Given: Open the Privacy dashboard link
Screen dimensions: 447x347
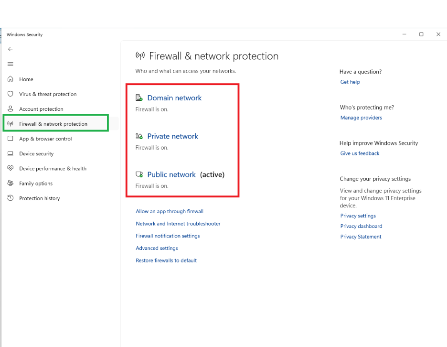Looking at the screenshot, I should click(361, 226).
